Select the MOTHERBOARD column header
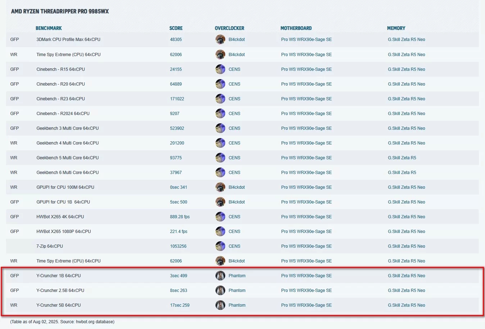Viewport: 485px width, 329px height. coord(296,28)
